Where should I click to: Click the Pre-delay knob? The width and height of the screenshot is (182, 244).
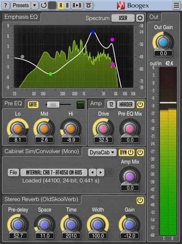[x=18, y=225]
